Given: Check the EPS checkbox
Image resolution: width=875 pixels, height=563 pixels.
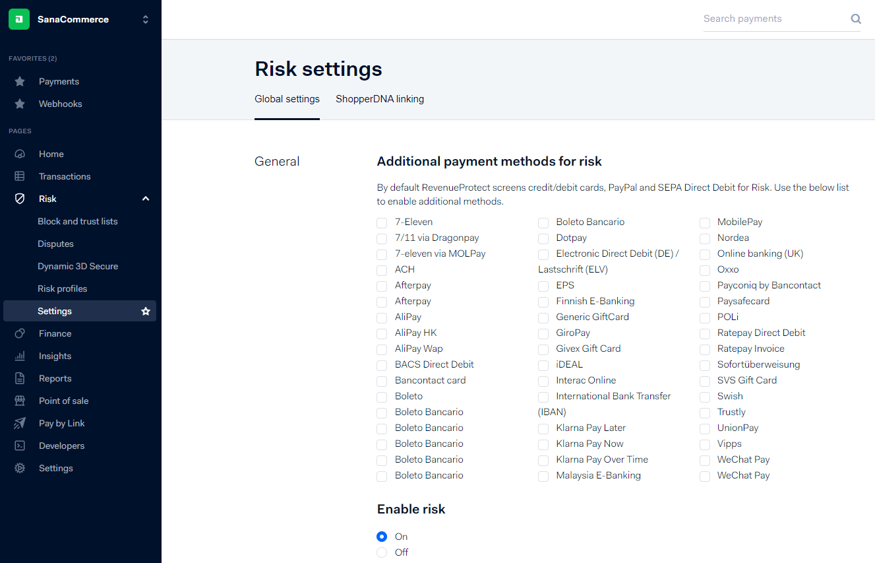Looking at the screenshot, I should tap(543, 286).
